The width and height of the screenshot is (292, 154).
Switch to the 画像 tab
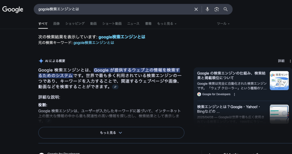click(x=56, y=24)
